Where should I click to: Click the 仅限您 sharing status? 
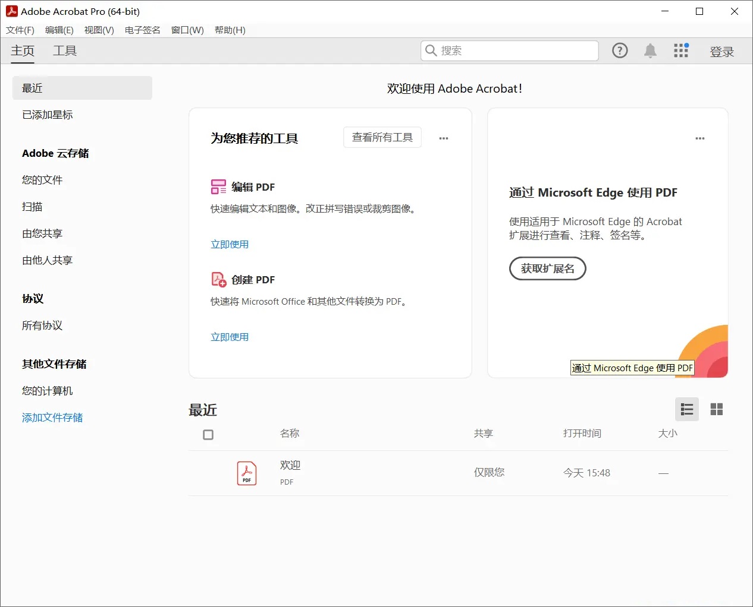click(489, 472)
